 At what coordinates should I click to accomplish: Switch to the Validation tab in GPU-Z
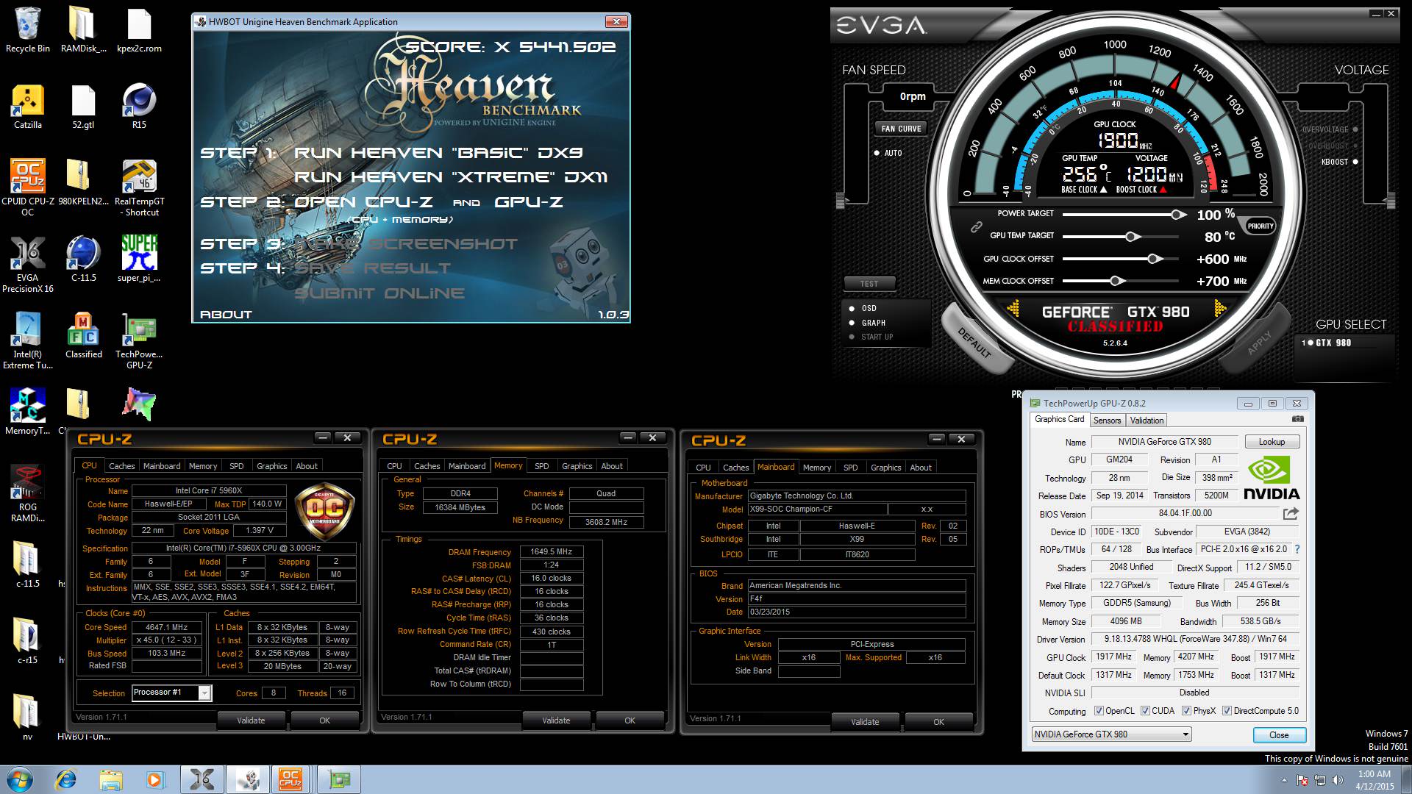coord(1147,421)
